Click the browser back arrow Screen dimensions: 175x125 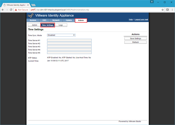click(3, 10)
